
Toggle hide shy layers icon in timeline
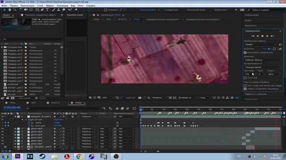pos(117,108)
